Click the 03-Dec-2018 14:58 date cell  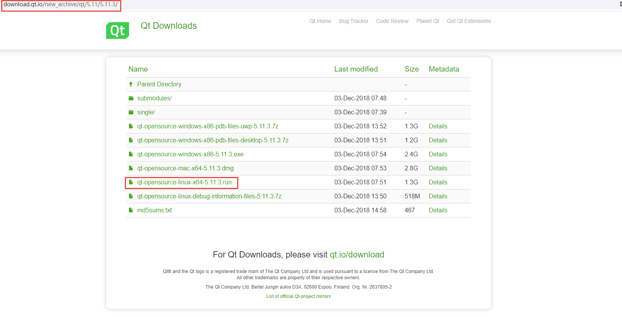coord(360,210)
